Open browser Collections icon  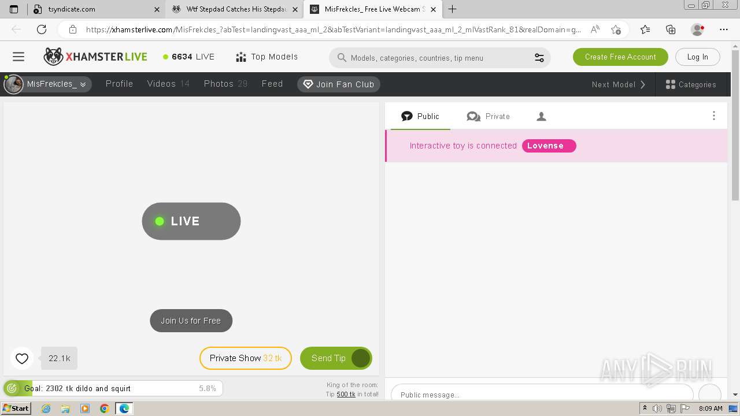click(x=671, y=29)
